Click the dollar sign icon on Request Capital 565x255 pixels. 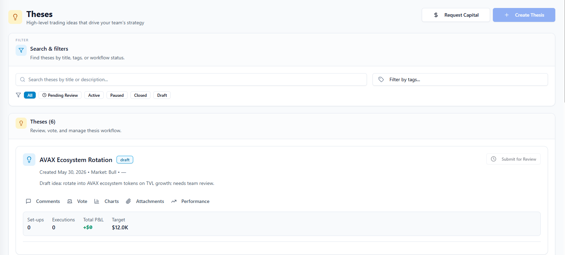(436, 15)
